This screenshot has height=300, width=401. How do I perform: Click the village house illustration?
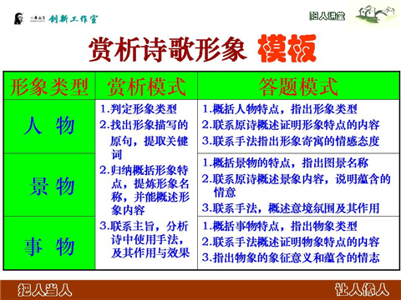click(375, 15)
